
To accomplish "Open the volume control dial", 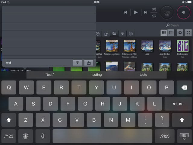I will pos(184,12).
